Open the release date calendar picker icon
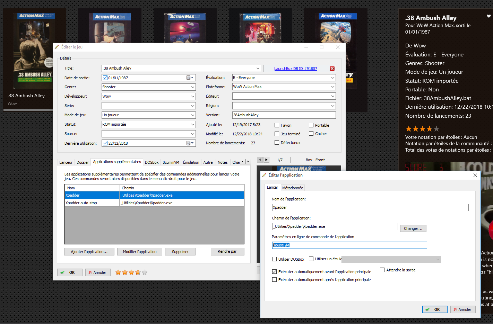Viewport: 493px width, 324px height. (x=190, y=78)
